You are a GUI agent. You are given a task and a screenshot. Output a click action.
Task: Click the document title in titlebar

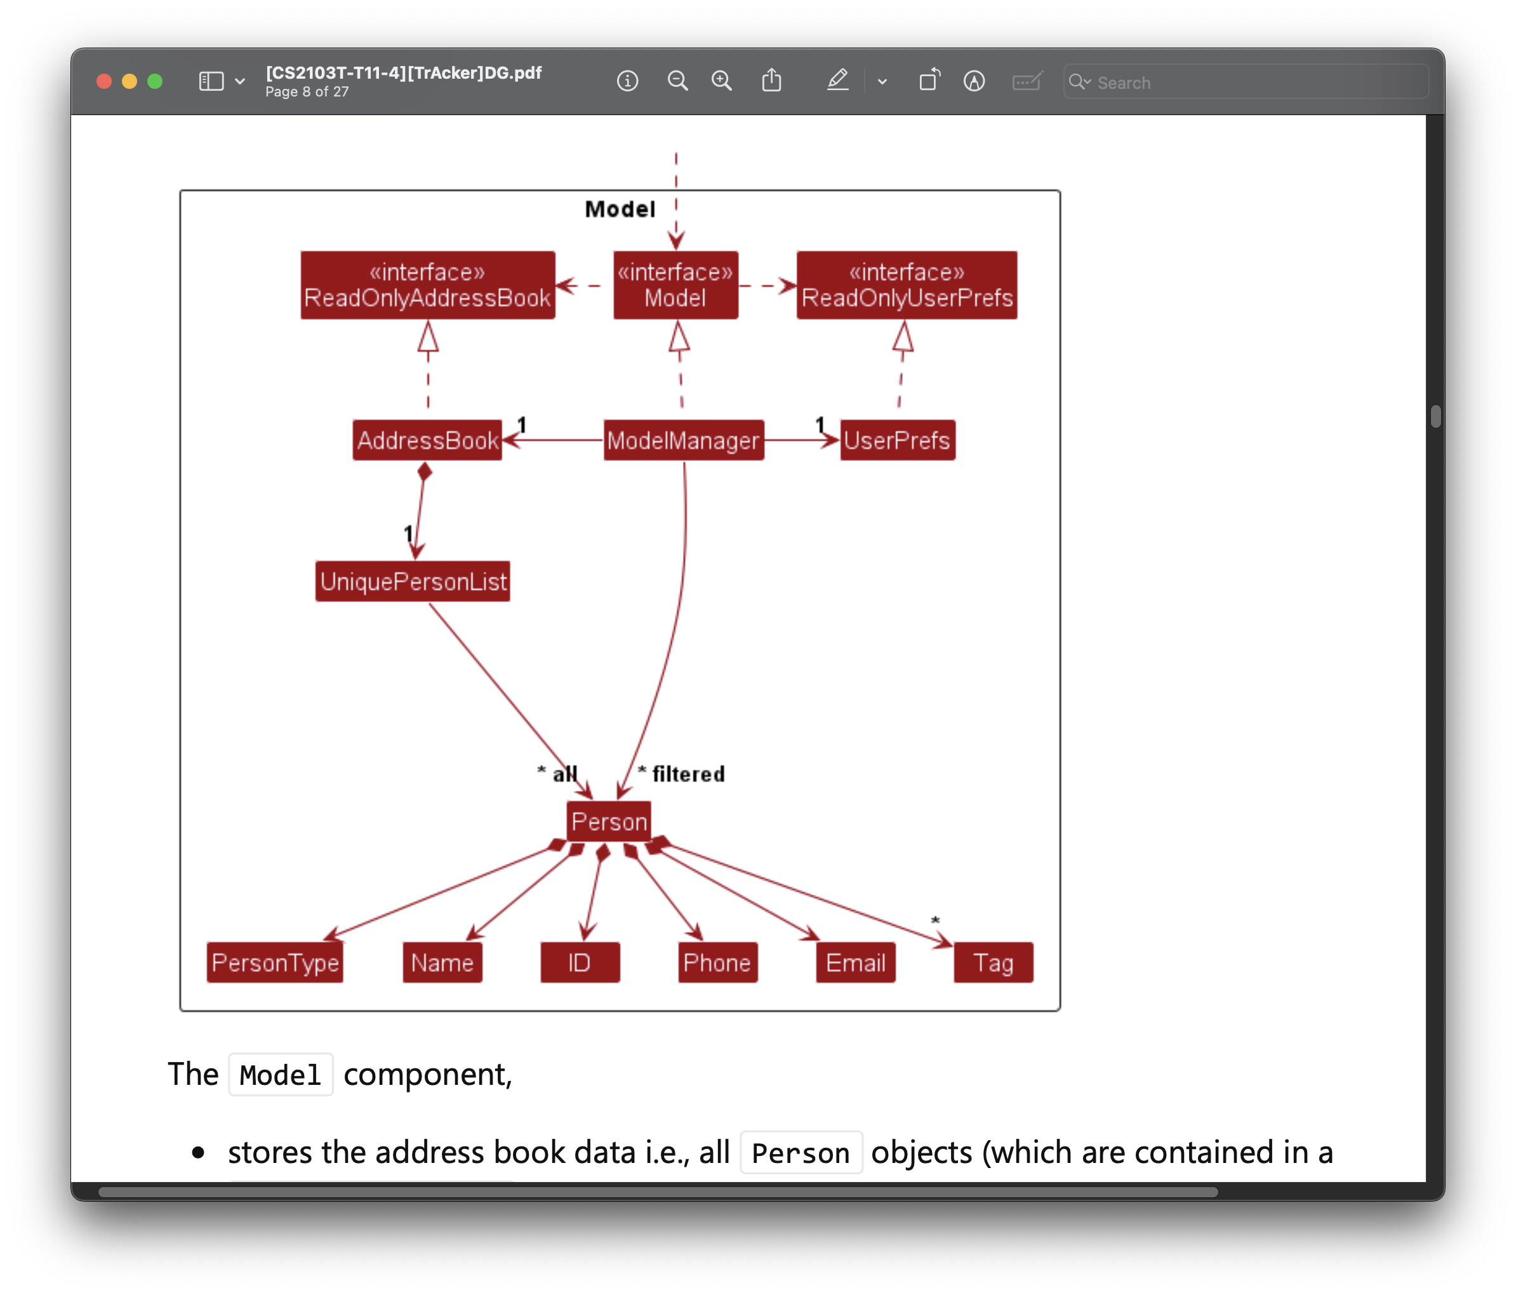click(x=403, y=72)
